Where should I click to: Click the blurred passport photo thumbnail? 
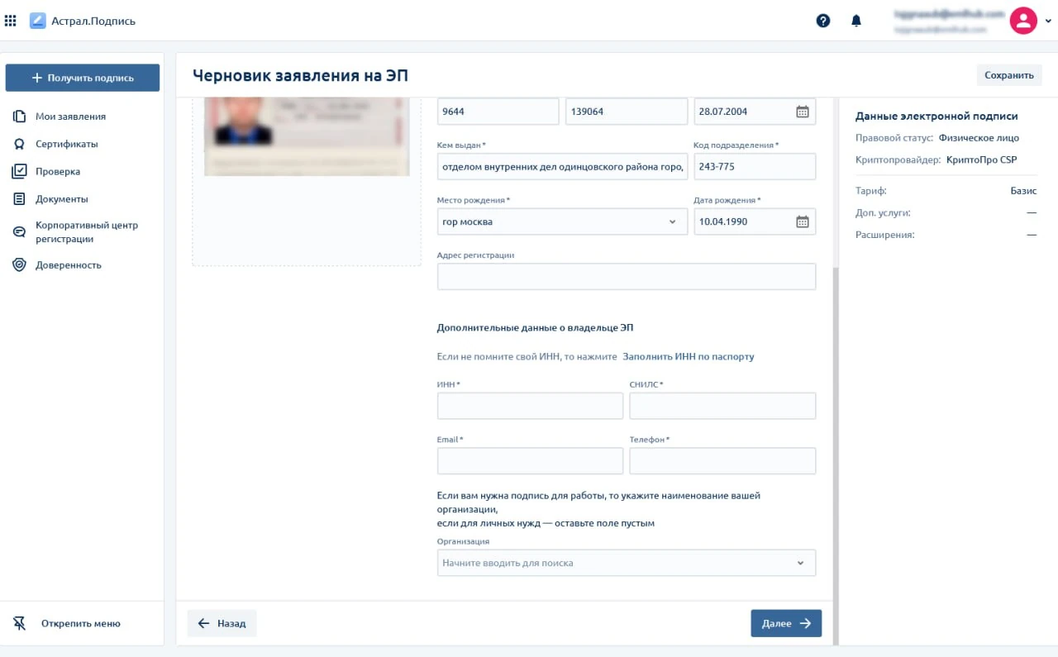coord(307,136)
